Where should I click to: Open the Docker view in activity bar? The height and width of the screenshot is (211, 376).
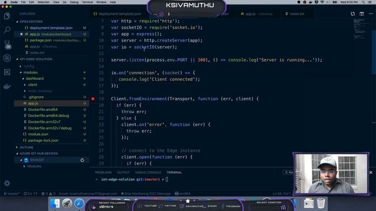(x=7, y=86)
